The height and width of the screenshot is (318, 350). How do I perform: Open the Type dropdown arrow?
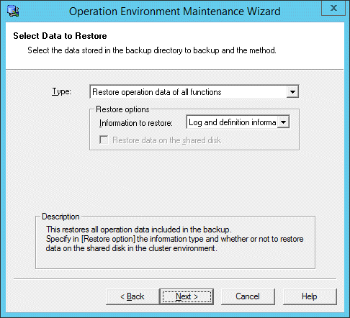point(292,92)
